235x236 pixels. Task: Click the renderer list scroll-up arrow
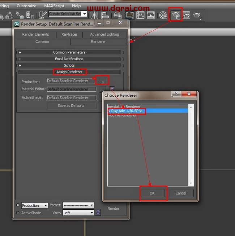pyautogui.click(x=191, y=107)
